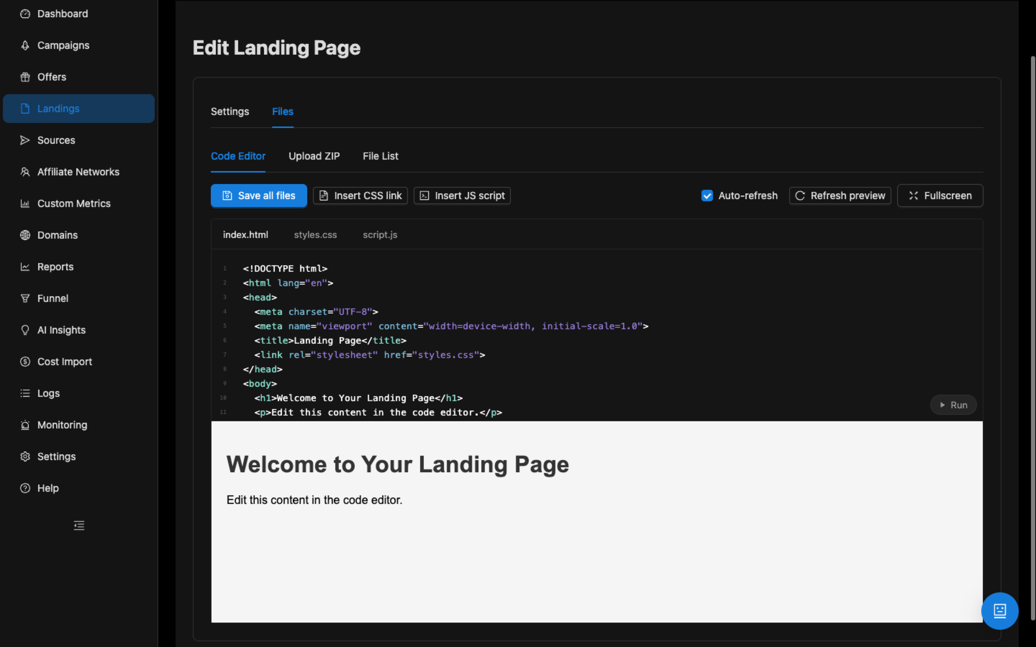Click the DOCTYPE line in code editor
The height and width of the screenshot is (647, 1036).
click(285, 268)
